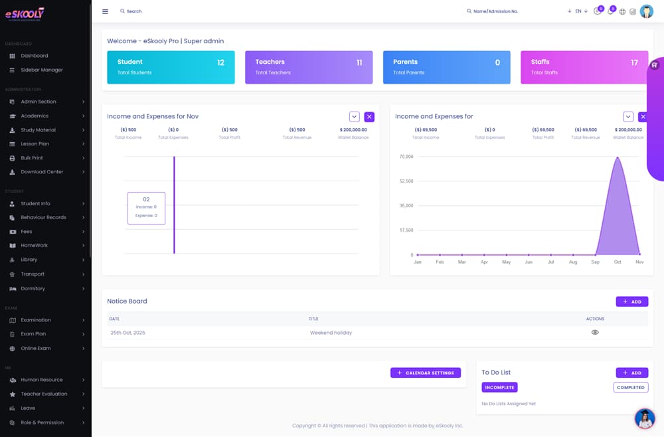Viewport: 664px width, 437px height.
Task: Click Add button on Notice Board
Action: pyautogui.click(x=631, y=302)
